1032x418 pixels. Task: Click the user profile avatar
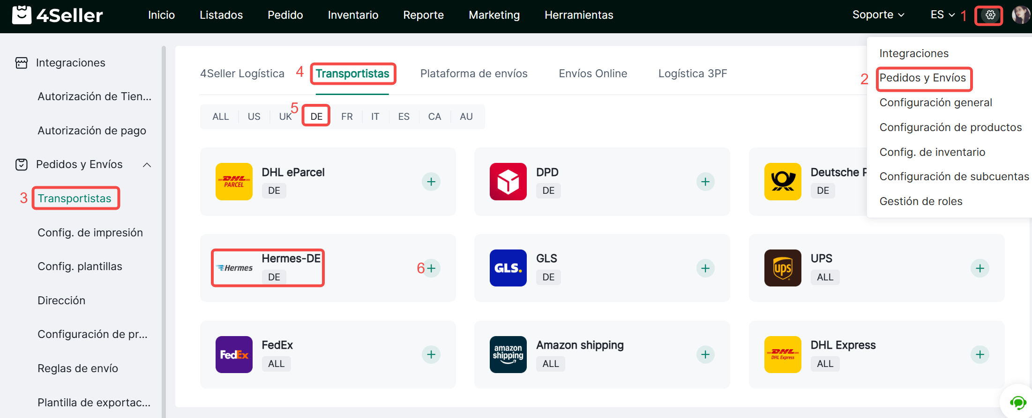[x=1020, y=15]
